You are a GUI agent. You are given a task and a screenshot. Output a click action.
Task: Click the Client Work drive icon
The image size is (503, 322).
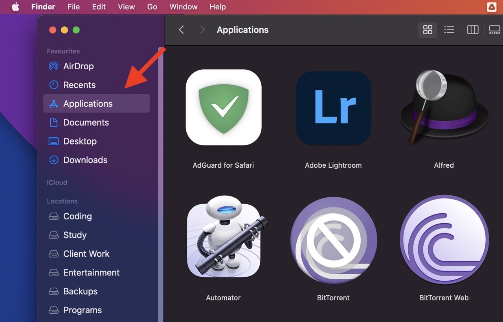[x=53, y=254]
